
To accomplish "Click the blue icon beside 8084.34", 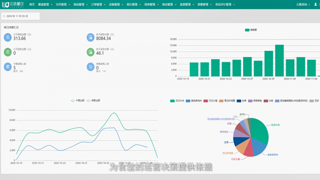I will pos(91,37).
